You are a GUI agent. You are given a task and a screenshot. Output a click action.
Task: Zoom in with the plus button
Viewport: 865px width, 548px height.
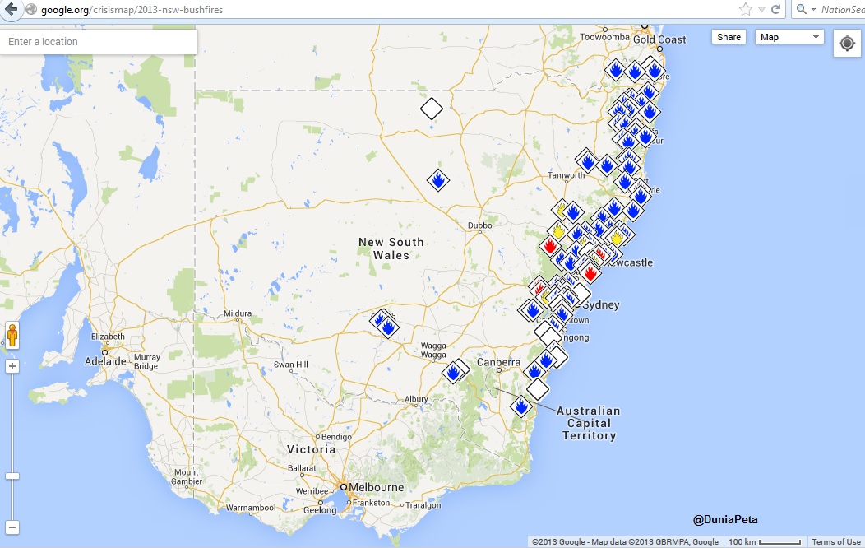click(12, 366)
